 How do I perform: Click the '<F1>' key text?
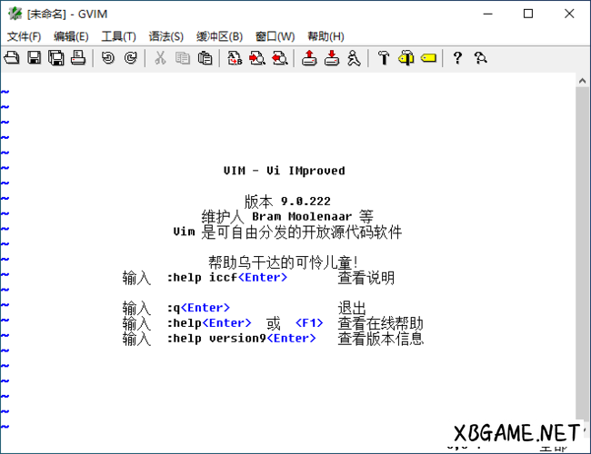(309, 323)
